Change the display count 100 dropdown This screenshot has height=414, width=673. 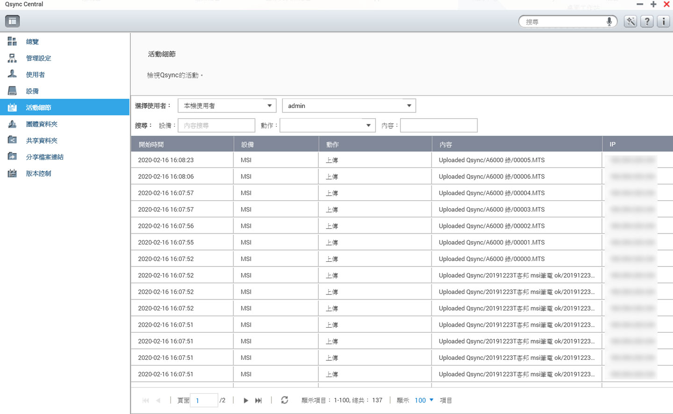pyautogui.click(x=424, y=400)
